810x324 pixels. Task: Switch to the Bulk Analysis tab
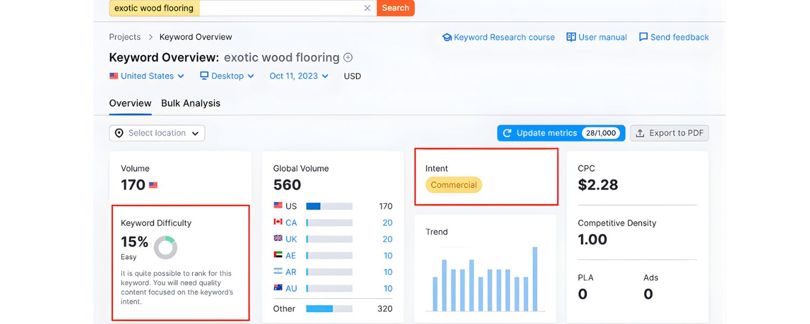(191, 103)
